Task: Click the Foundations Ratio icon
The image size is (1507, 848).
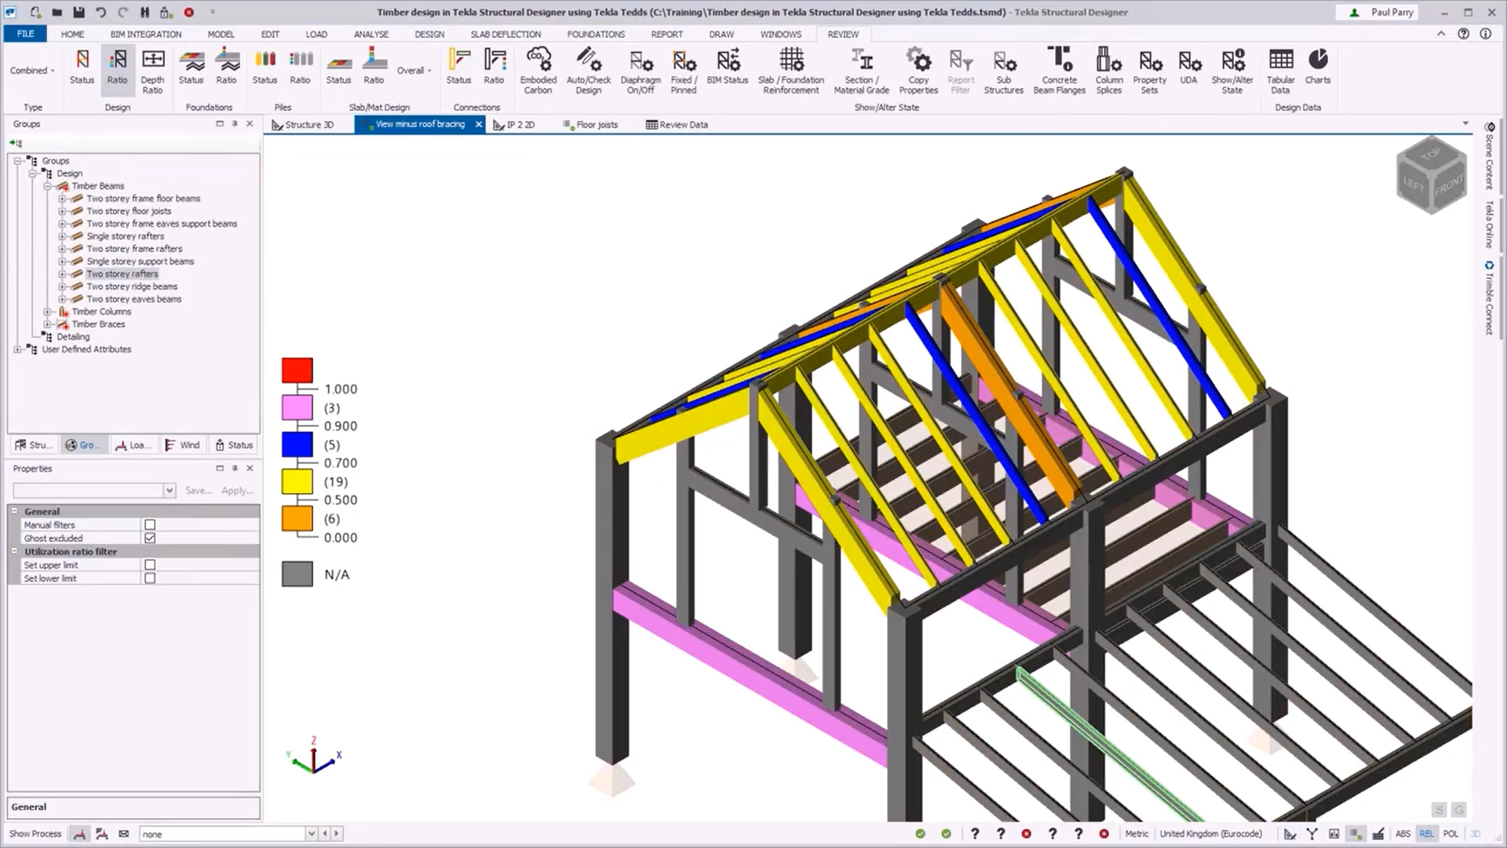Action: tap(226, 68)
